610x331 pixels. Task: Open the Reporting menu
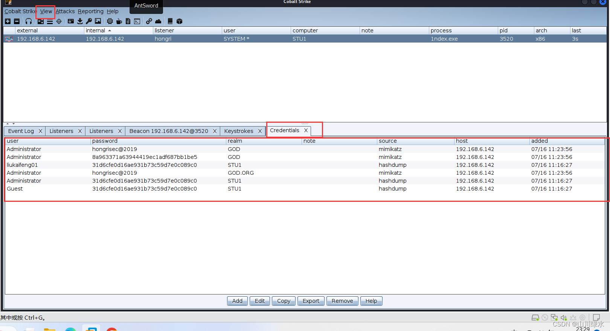coord(90,11)
